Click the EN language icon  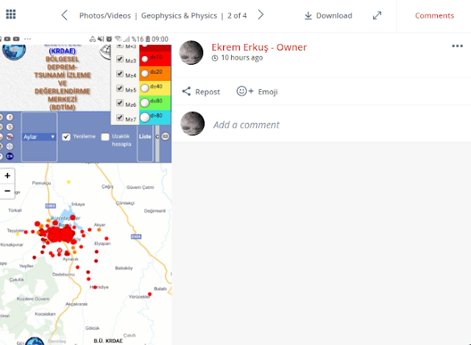coord(10,156)
